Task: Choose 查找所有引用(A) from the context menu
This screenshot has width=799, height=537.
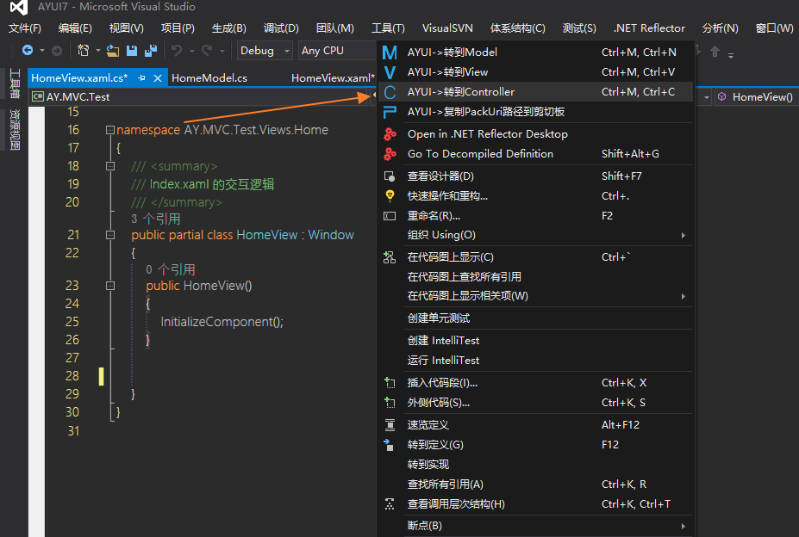Action: pos(535,485)
